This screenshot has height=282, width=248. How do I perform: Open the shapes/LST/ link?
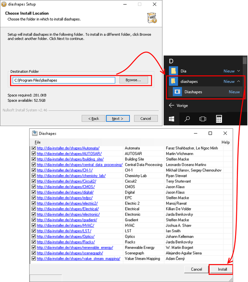[64, 231]
